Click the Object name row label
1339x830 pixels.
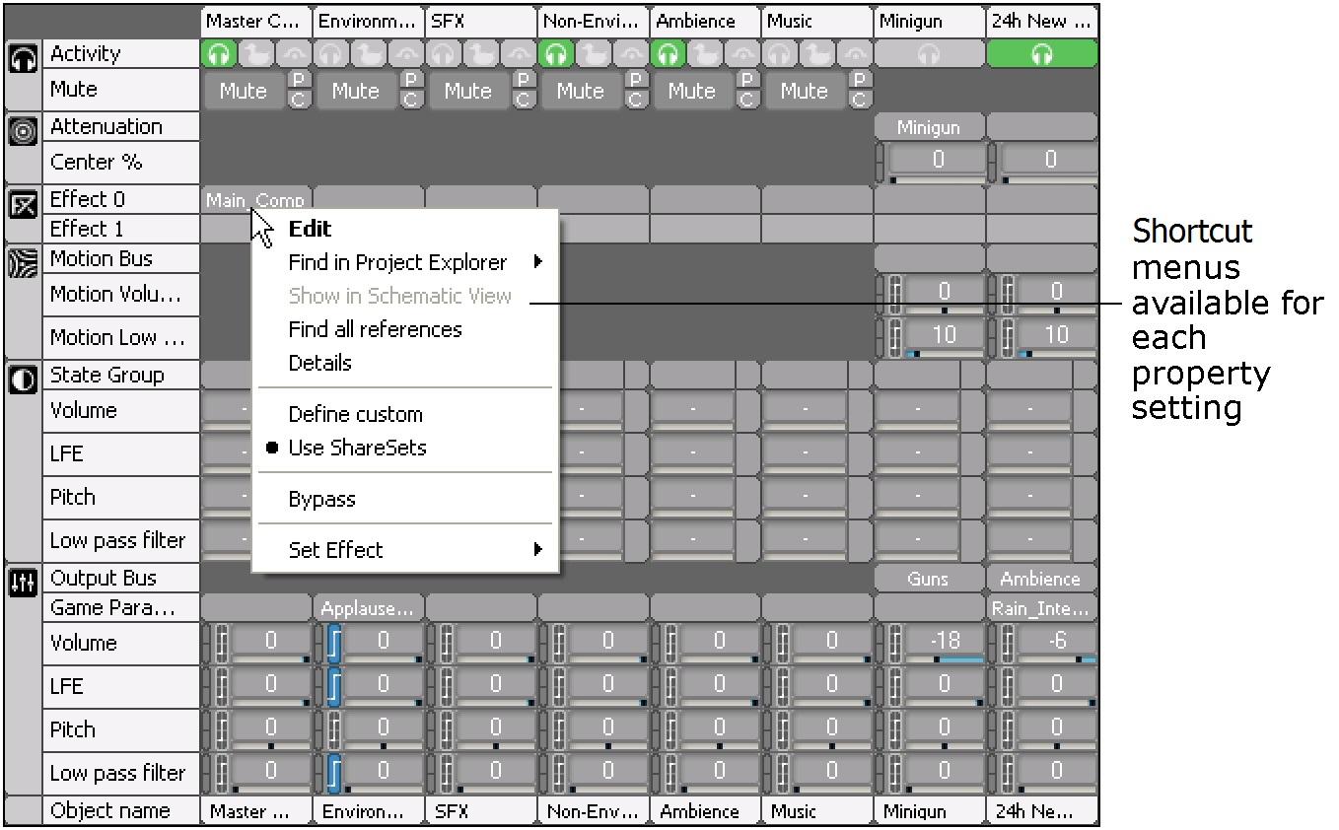click(x=121, y=811)
